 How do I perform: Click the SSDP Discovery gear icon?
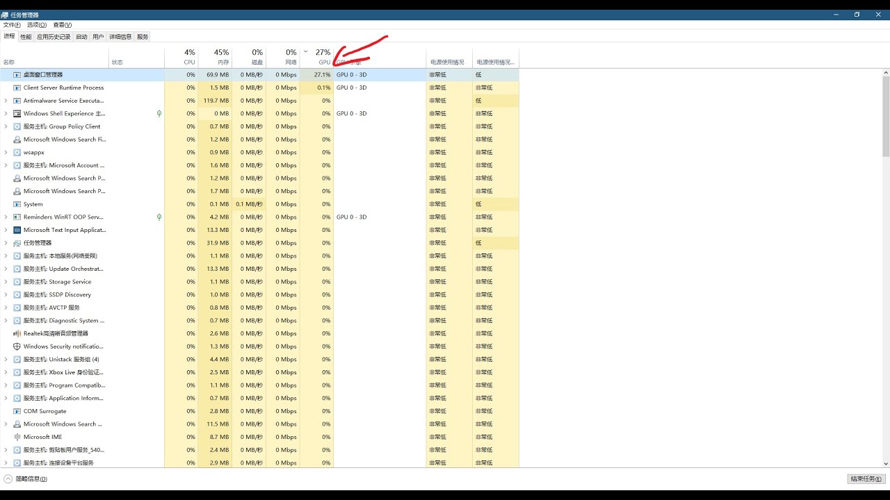point(17,294)
